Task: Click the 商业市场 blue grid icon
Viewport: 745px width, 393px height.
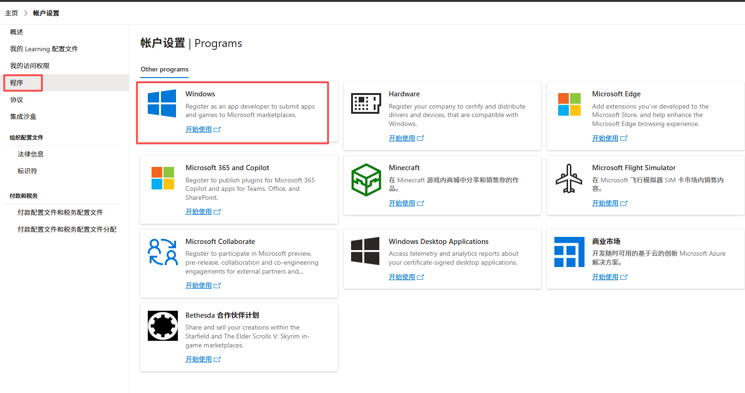Action: coord(569,252)
